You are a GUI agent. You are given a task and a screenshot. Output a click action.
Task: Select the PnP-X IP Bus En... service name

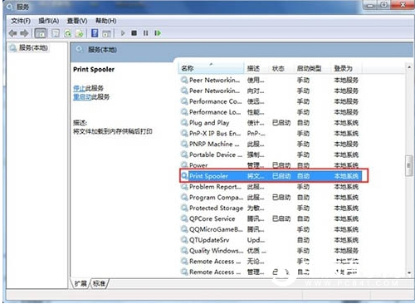pyautogui.click(x=215, y=133)
